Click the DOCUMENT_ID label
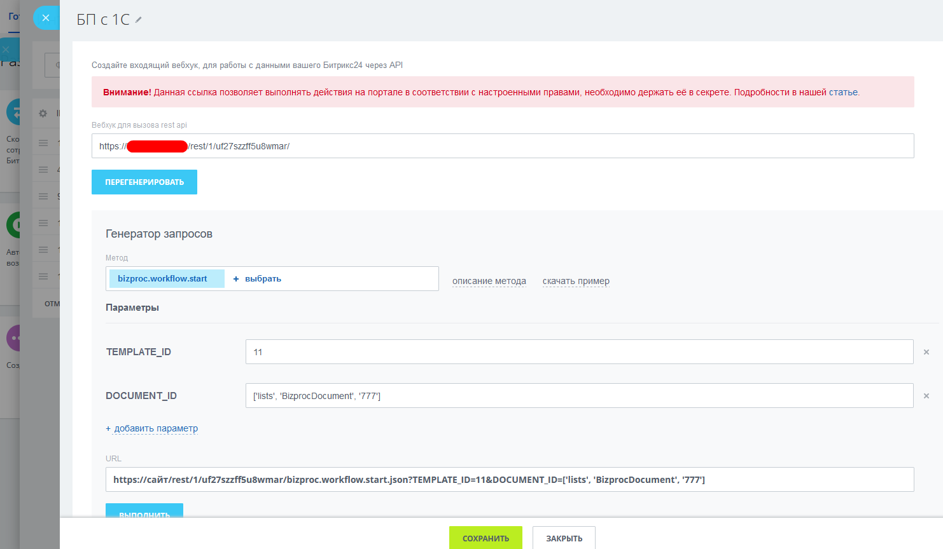 (141, 396)
